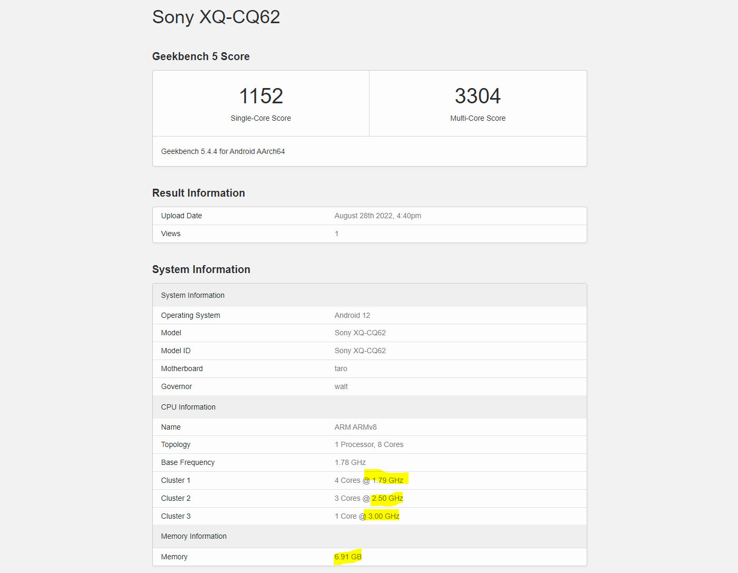Click the highlighted Cluster 3 frequency 3.00 GHz
Screen dimensions: 738x573
coord(384,516)
